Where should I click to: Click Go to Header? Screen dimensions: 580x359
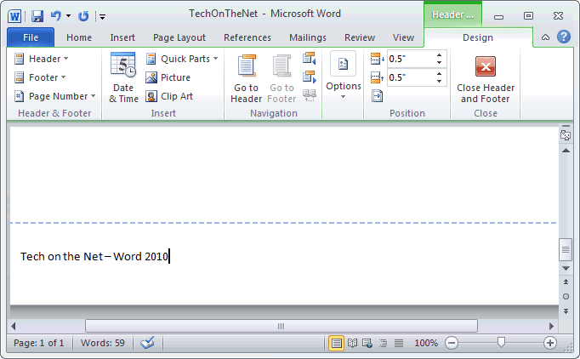pyautogui.click(x=246, y=78)
